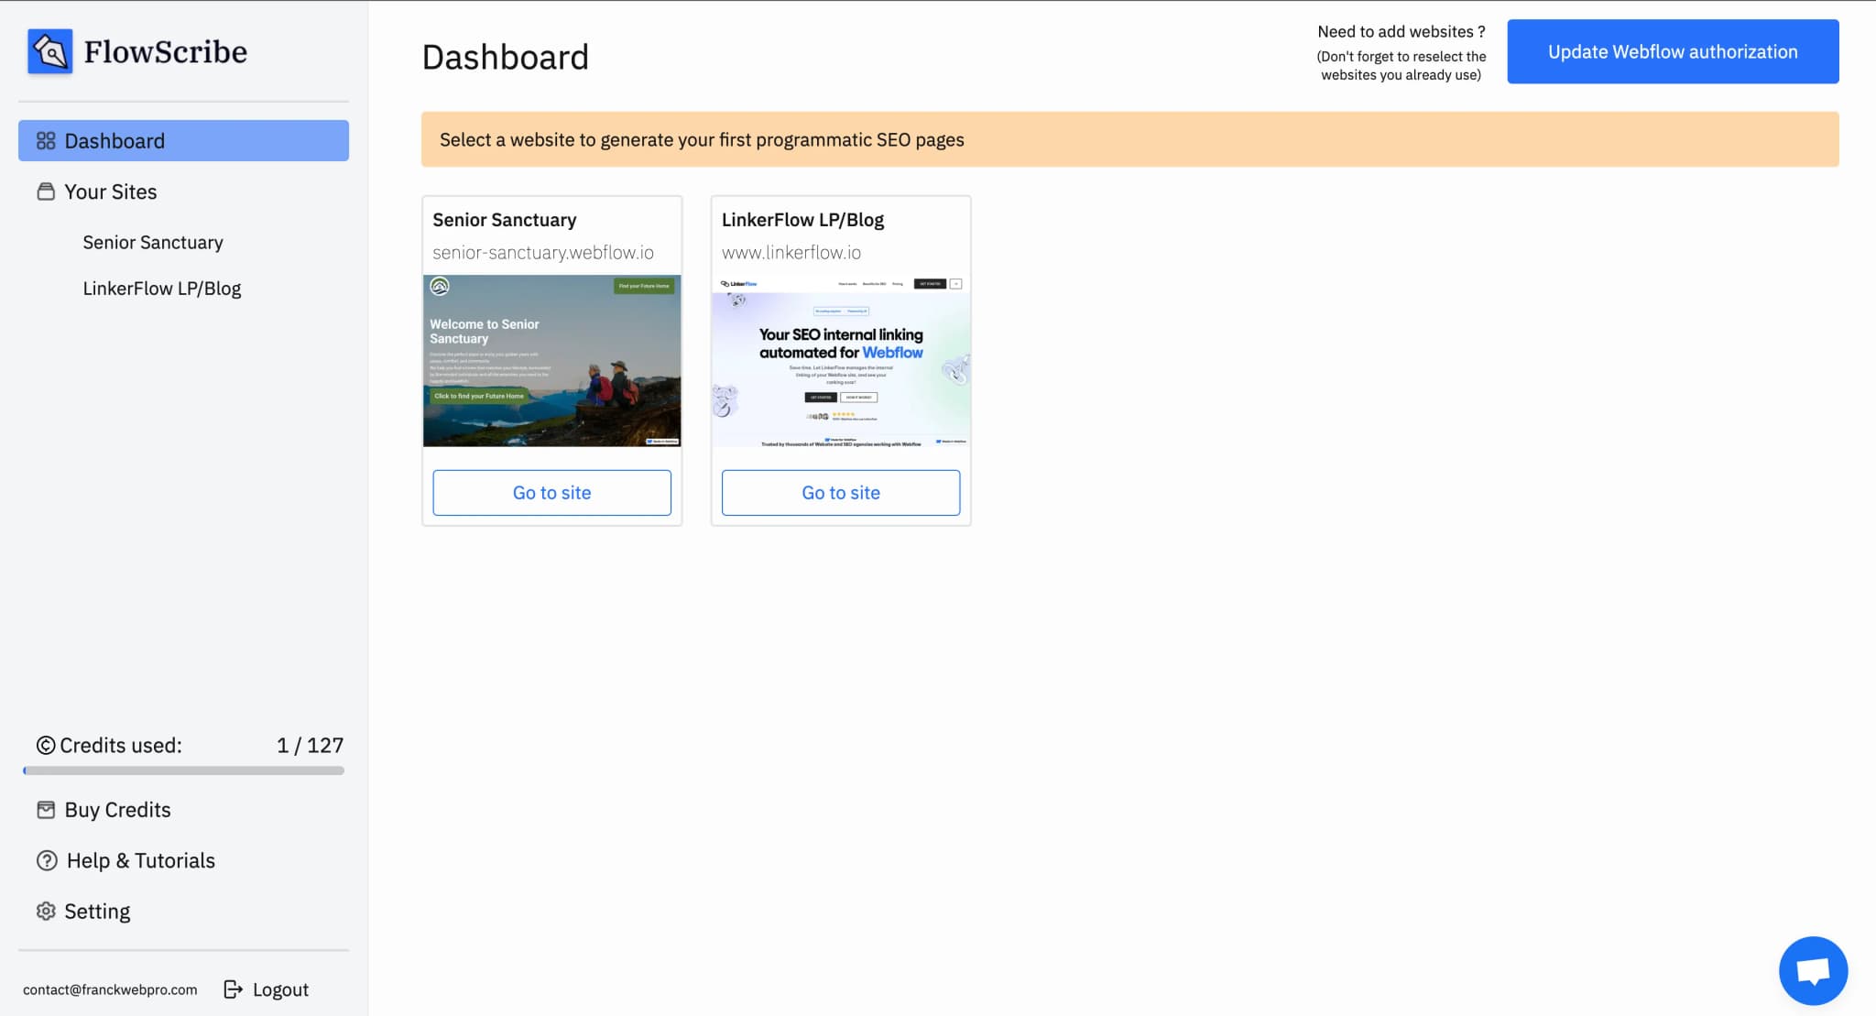Click the FlowScribe pen logo icon
This screenshot has height=1016, width=1876.
tap(50, 51)
